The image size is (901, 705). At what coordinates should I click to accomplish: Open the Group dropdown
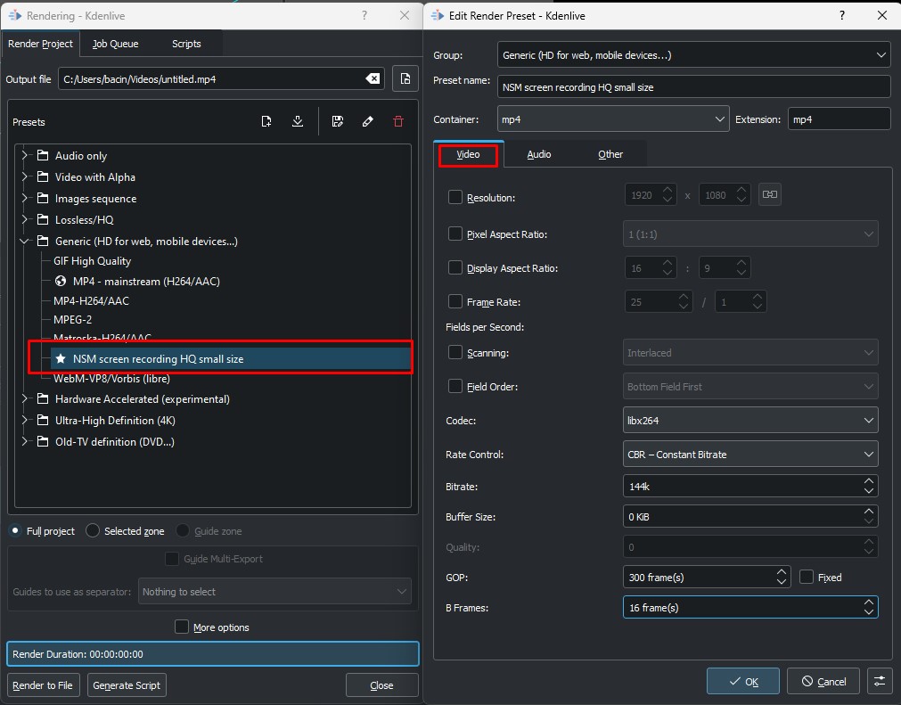(693, 55)
